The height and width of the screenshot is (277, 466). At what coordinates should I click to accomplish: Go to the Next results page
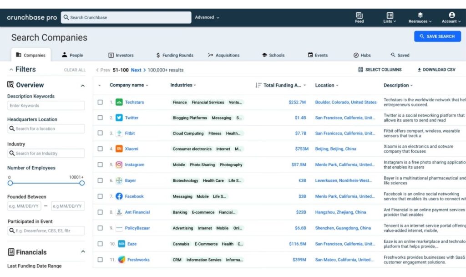click(138, 70)
